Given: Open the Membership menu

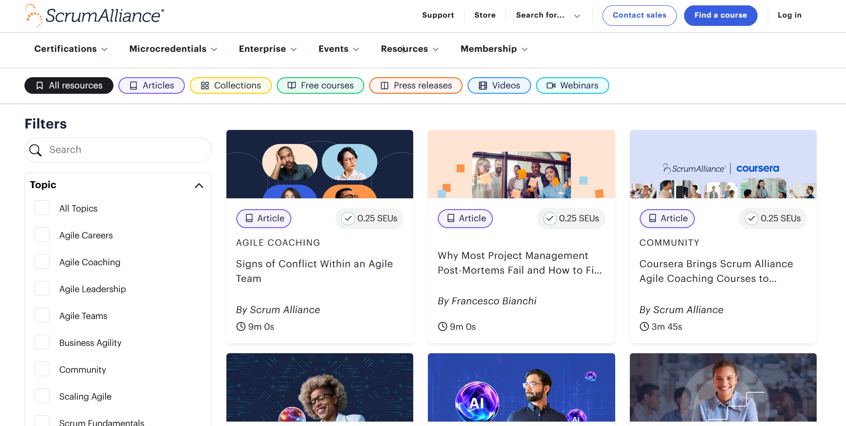Looking at the screenshot, I should point(494,49).
